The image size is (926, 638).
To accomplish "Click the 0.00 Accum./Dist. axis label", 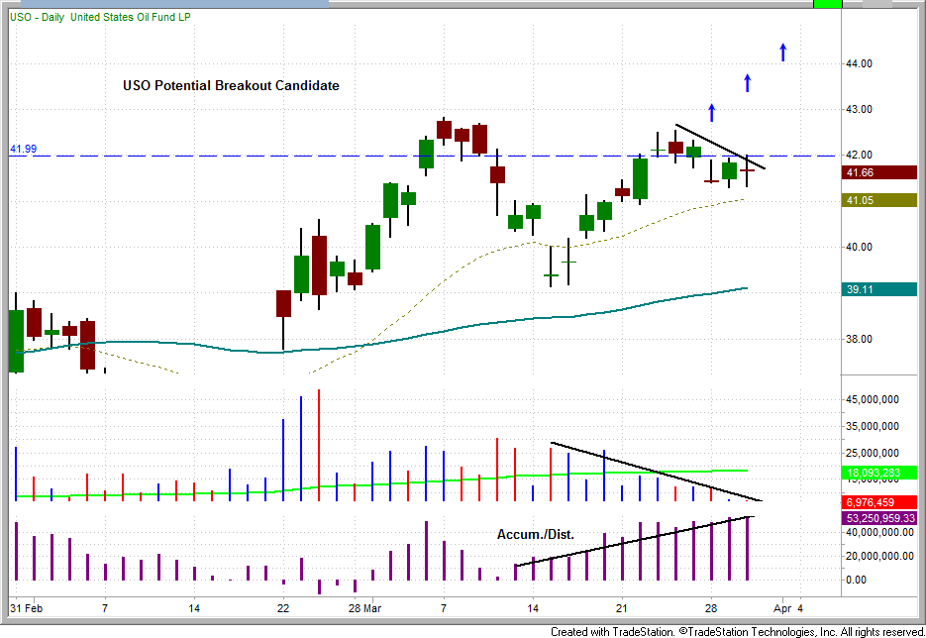I will 857,581.
